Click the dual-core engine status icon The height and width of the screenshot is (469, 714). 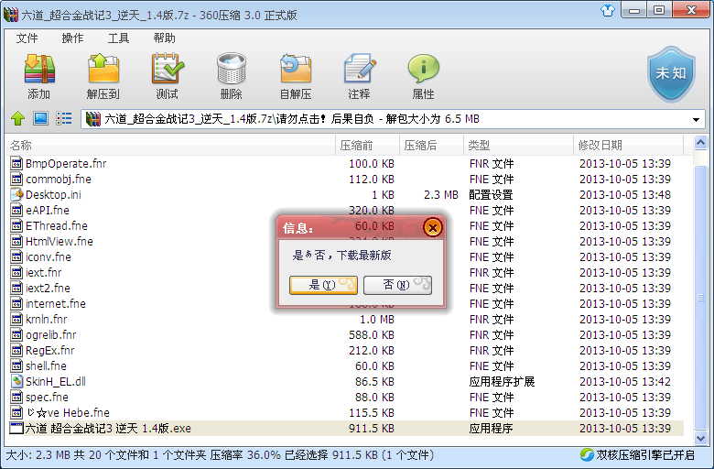[x=587, y=454]
